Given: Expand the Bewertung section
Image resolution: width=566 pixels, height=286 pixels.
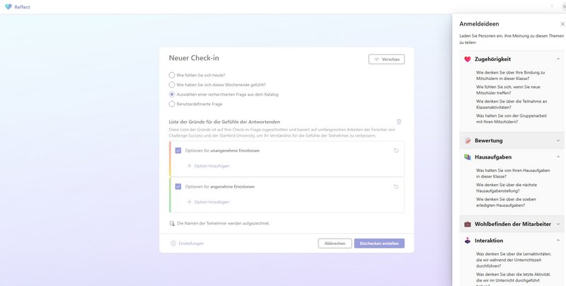Looking at the screenshot, I should point(558,140).
